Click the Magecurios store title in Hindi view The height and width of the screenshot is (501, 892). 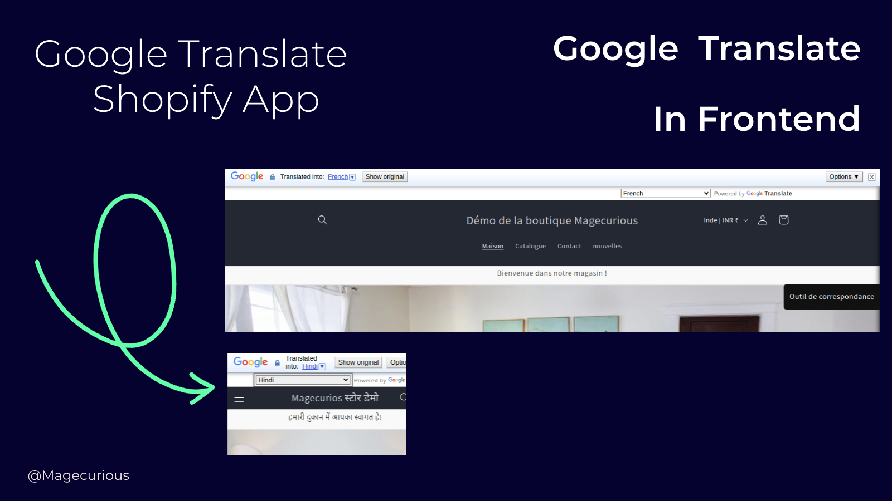coord(334,397)
